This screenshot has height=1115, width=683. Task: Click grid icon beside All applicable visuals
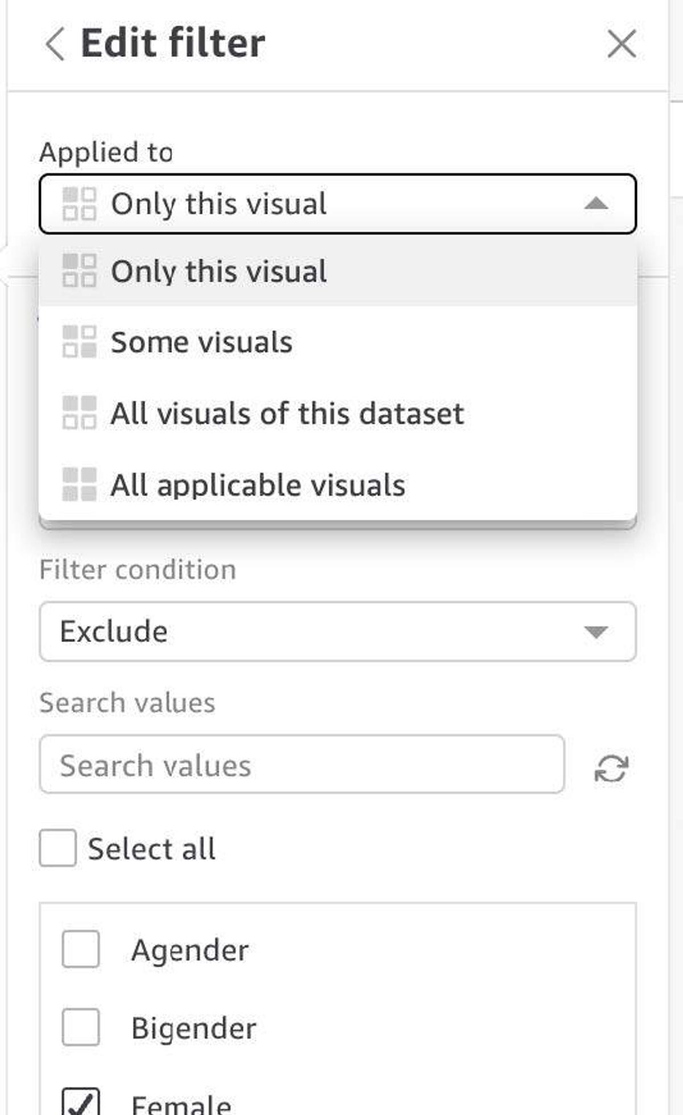coord(79,484)
